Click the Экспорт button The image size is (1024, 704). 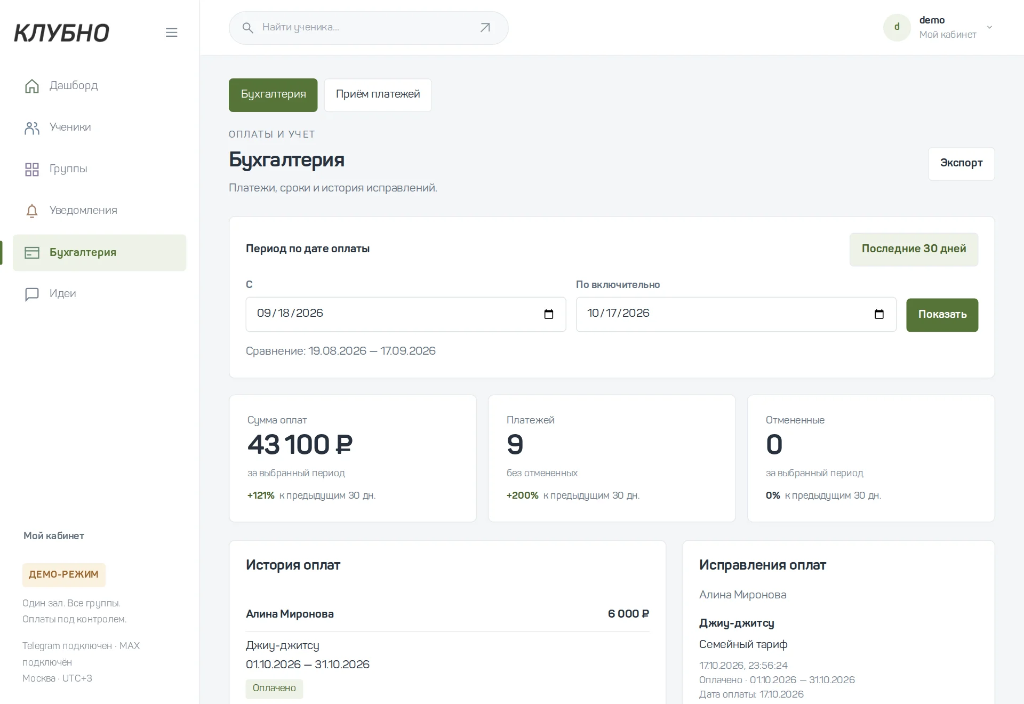[961, 163]
